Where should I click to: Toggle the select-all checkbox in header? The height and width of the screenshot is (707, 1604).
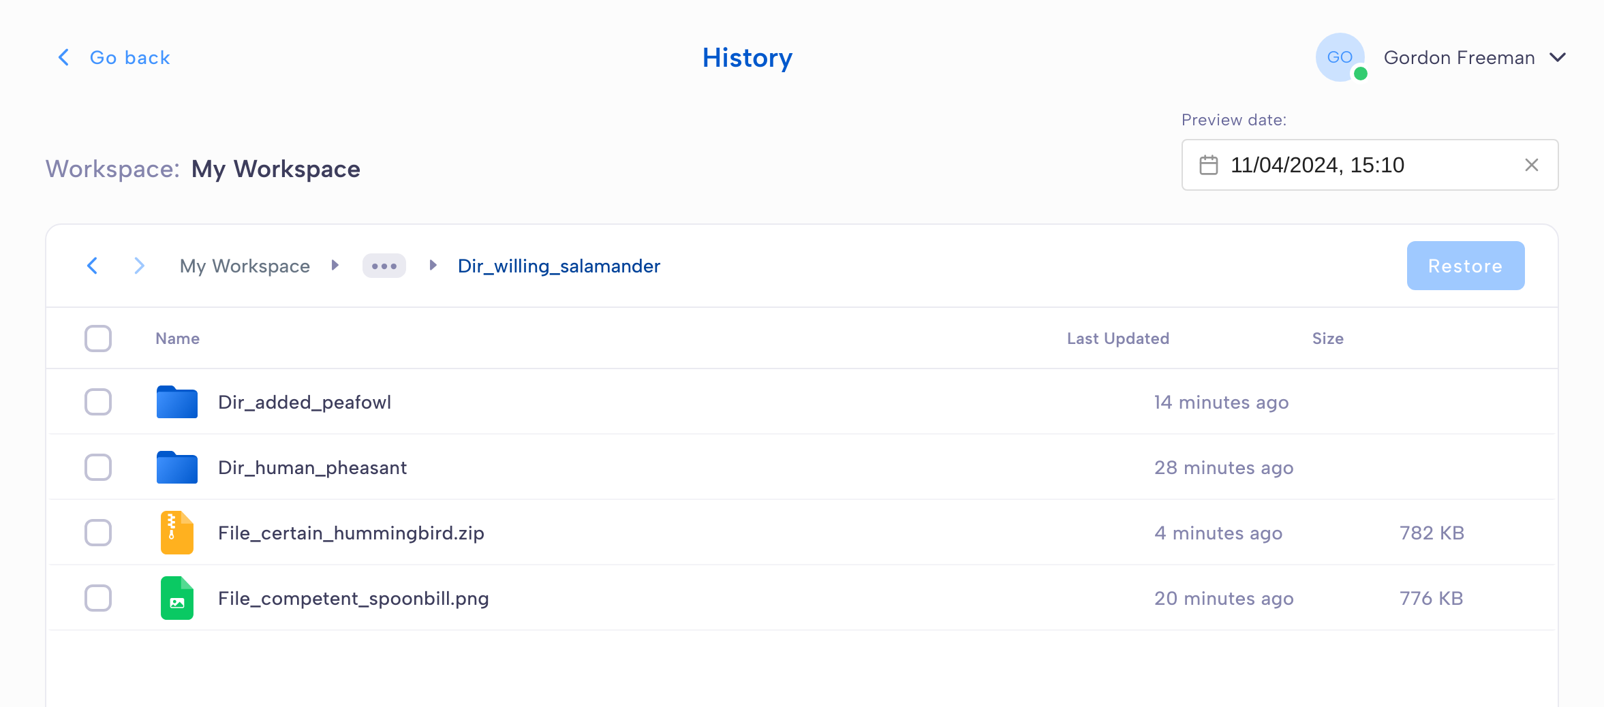[98, 339]
